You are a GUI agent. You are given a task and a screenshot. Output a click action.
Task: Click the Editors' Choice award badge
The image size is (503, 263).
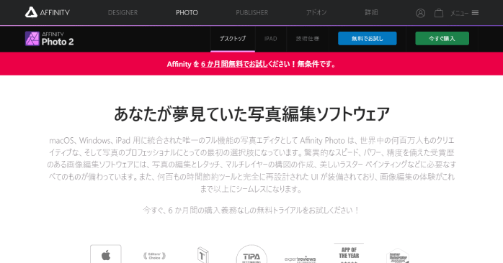(154, 256)
